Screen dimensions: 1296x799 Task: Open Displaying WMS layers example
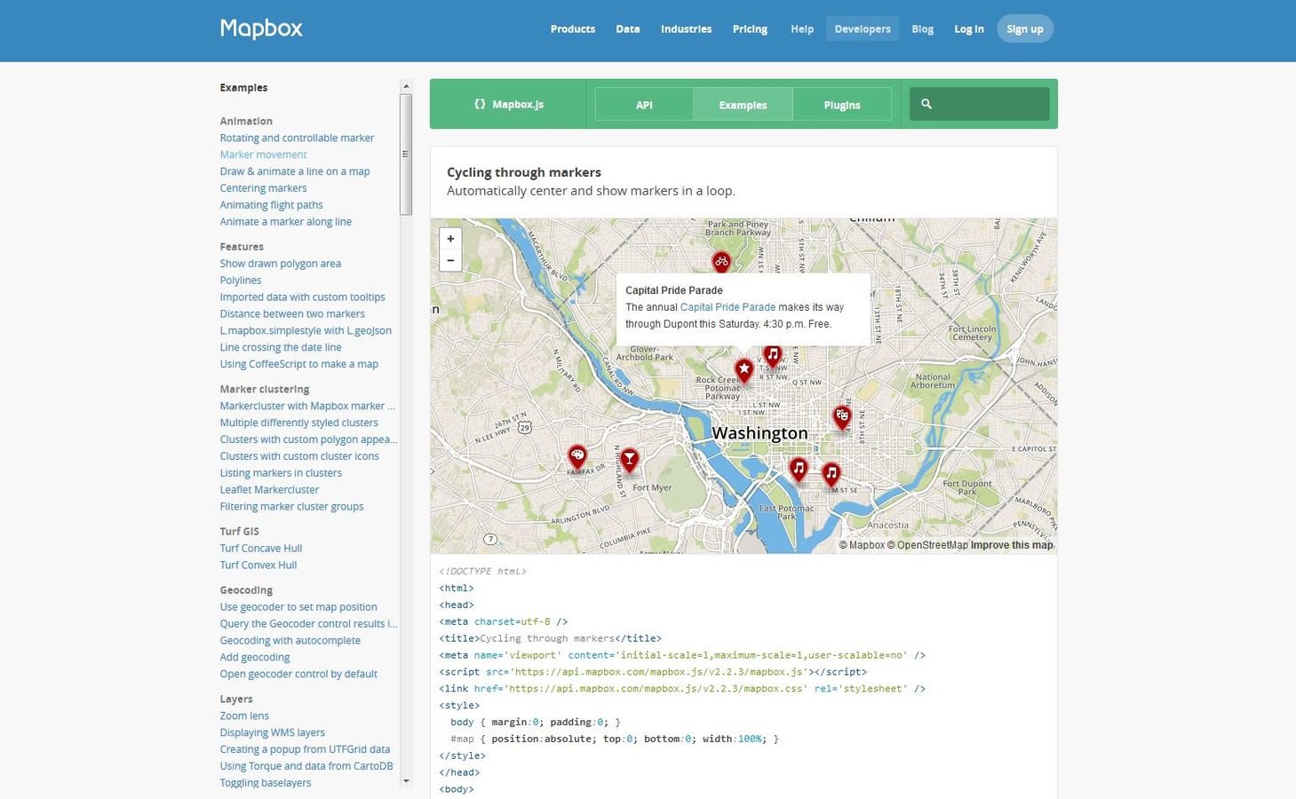[x=273, y=733]
